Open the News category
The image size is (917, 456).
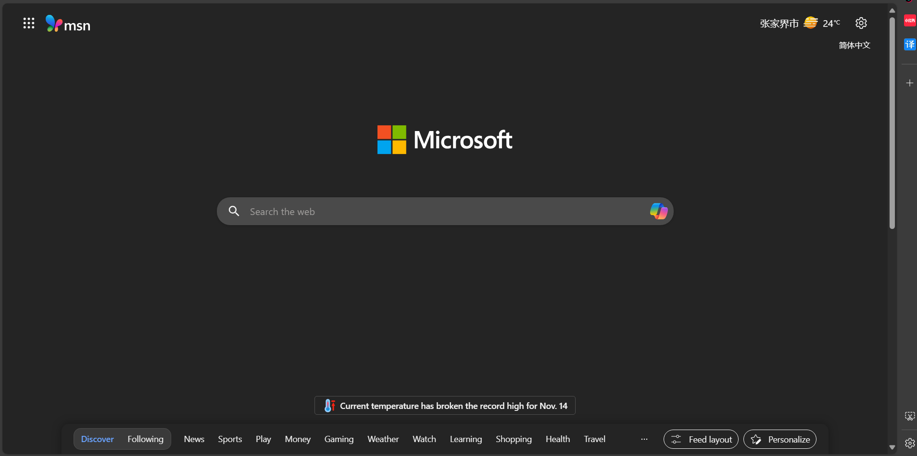[x=194, y=439]
